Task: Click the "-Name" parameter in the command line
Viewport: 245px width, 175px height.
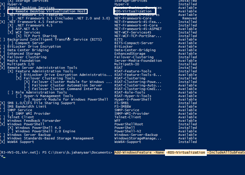Action: [x=159, y=152]
